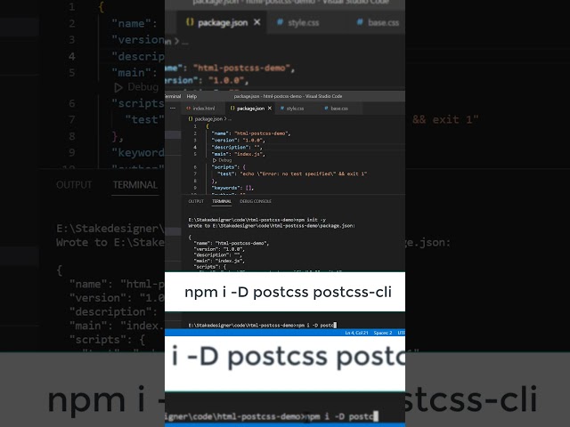Select large OUTPUT tab in background panel
This screenshot has width=570, height=427.
point(74,185)
